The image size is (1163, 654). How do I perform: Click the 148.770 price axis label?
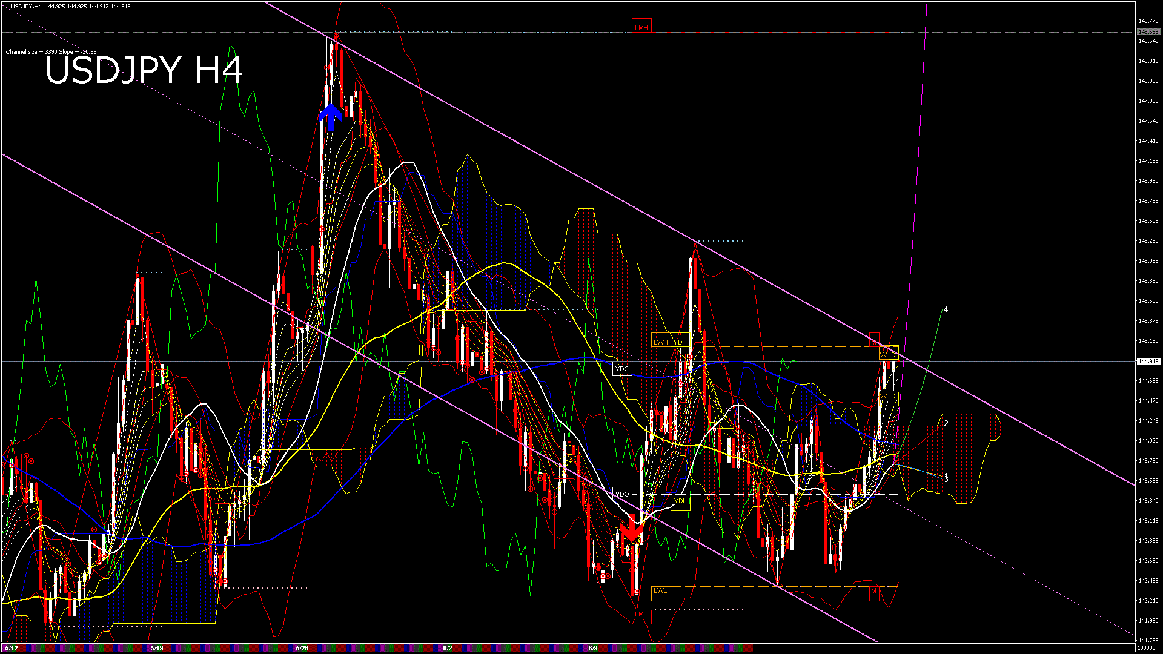tap(1148, 21)
